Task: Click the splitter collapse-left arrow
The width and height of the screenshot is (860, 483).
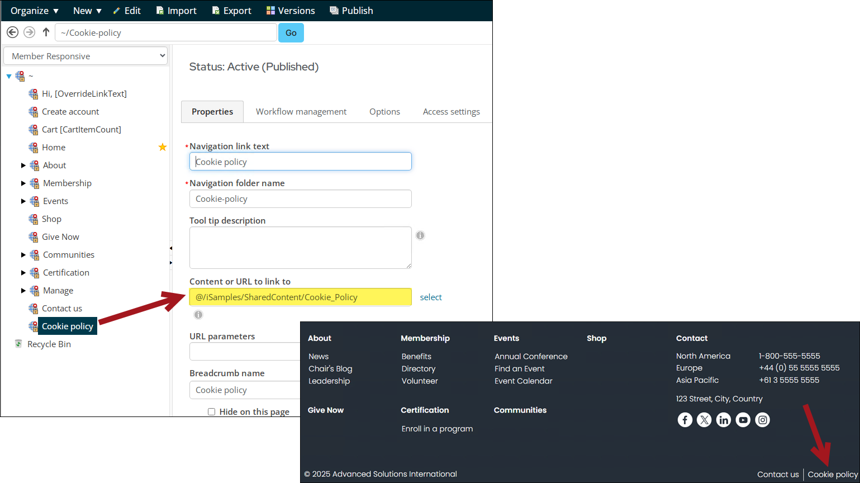Action: (170, 248)
